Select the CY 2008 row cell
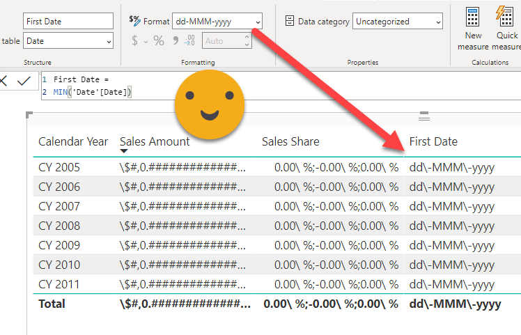 coord(59,226)
